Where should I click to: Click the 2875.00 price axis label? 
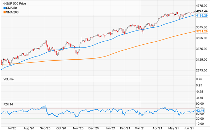point(201,70)
